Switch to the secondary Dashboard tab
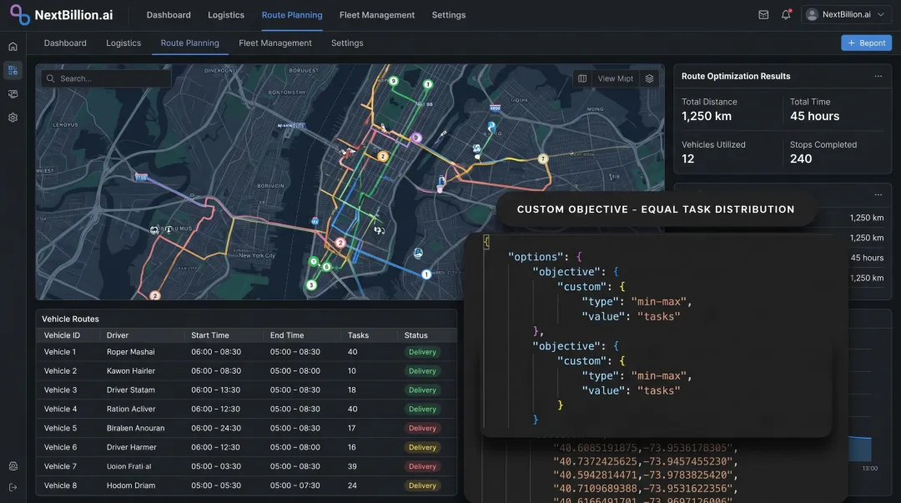Viewport: 901px width, 503px height. (x=65, y=43)
